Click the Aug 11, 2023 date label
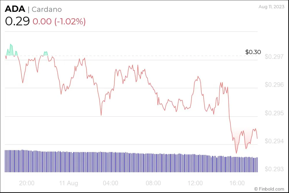Image resolution: width=289 pixels, height=193 pixels. pyautogui.click(x=271, y=7)
